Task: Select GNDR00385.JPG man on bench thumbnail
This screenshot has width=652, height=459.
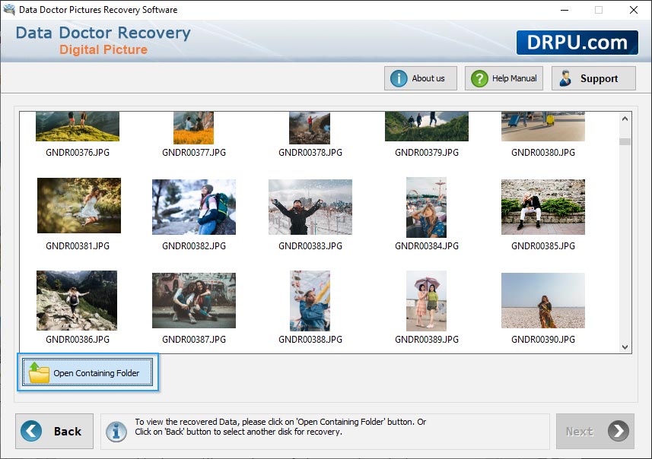Action: (x=543, y=207)
